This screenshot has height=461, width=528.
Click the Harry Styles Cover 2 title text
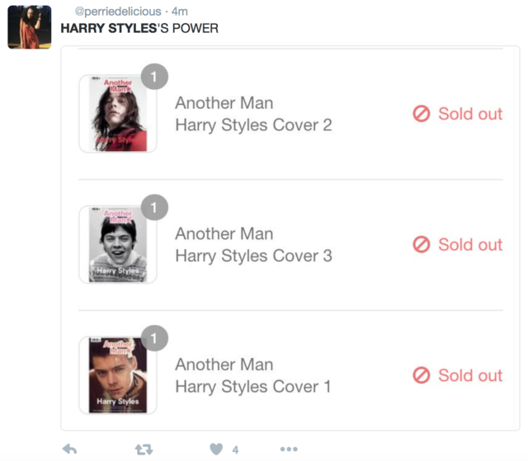[253, 125]
